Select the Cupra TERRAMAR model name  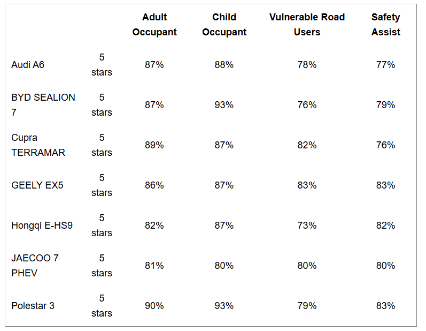point(38,145)
